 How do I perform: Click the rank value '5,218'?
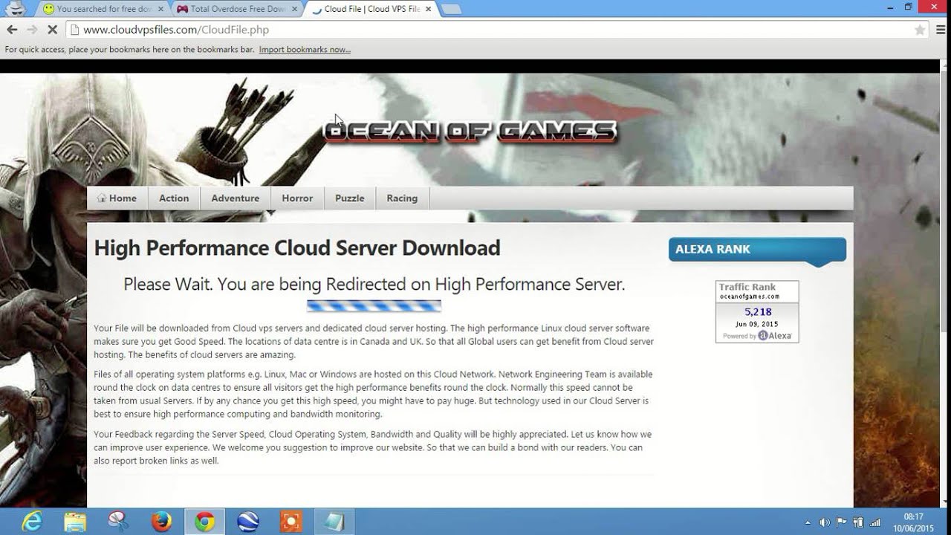[x=758, y=312]
